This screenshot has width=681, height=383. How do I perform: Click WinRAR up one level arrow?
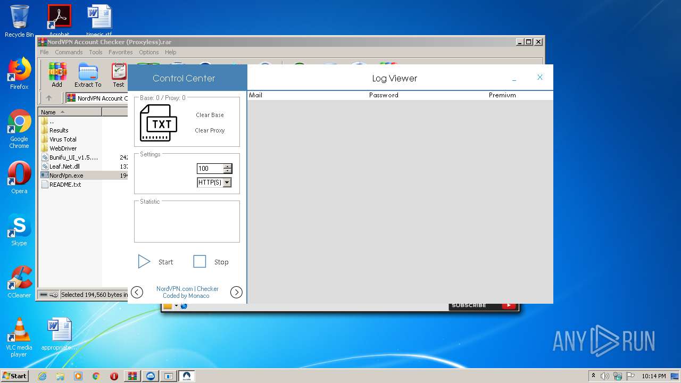point(49,98)
